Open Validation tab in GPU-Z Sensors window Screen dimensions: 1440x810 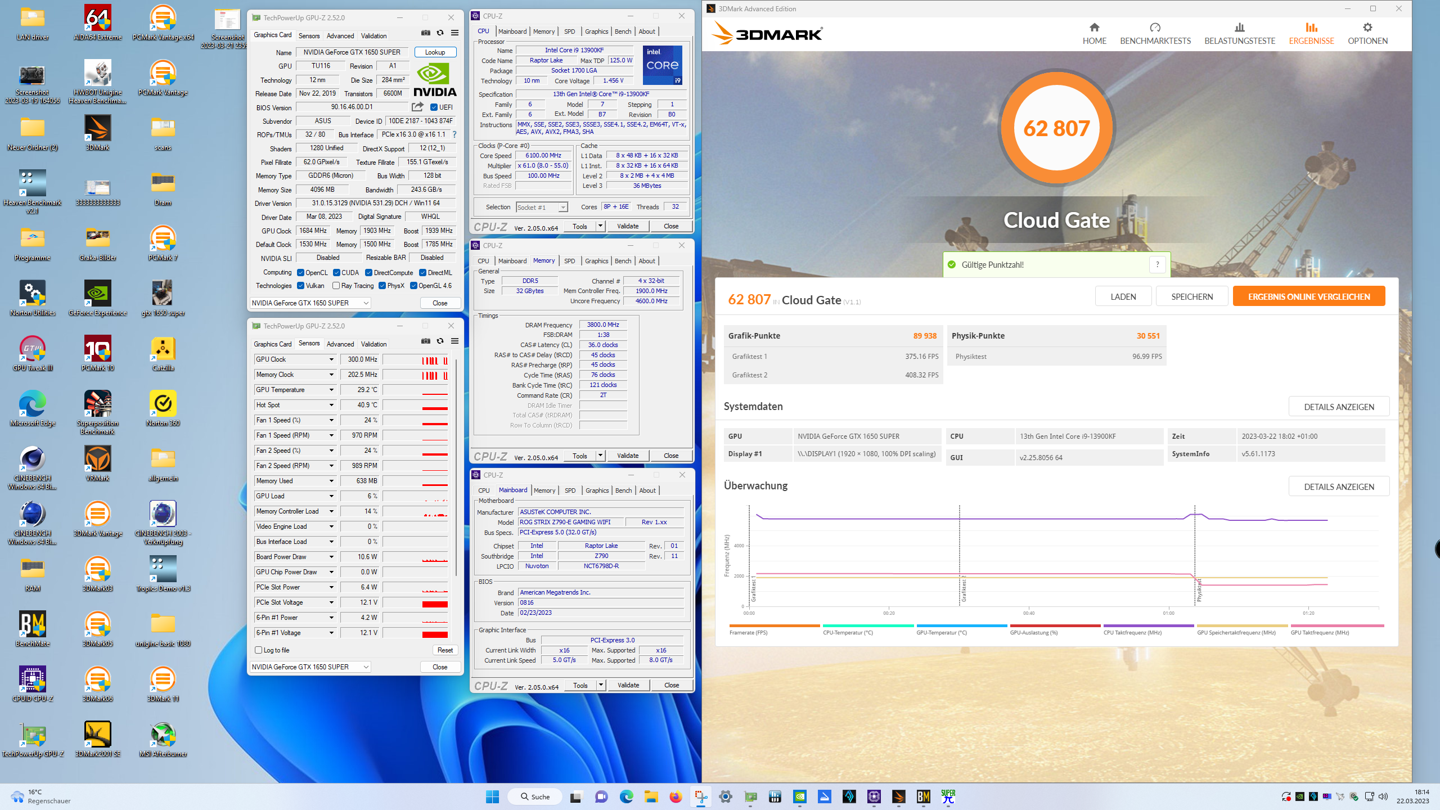point(373,344)
